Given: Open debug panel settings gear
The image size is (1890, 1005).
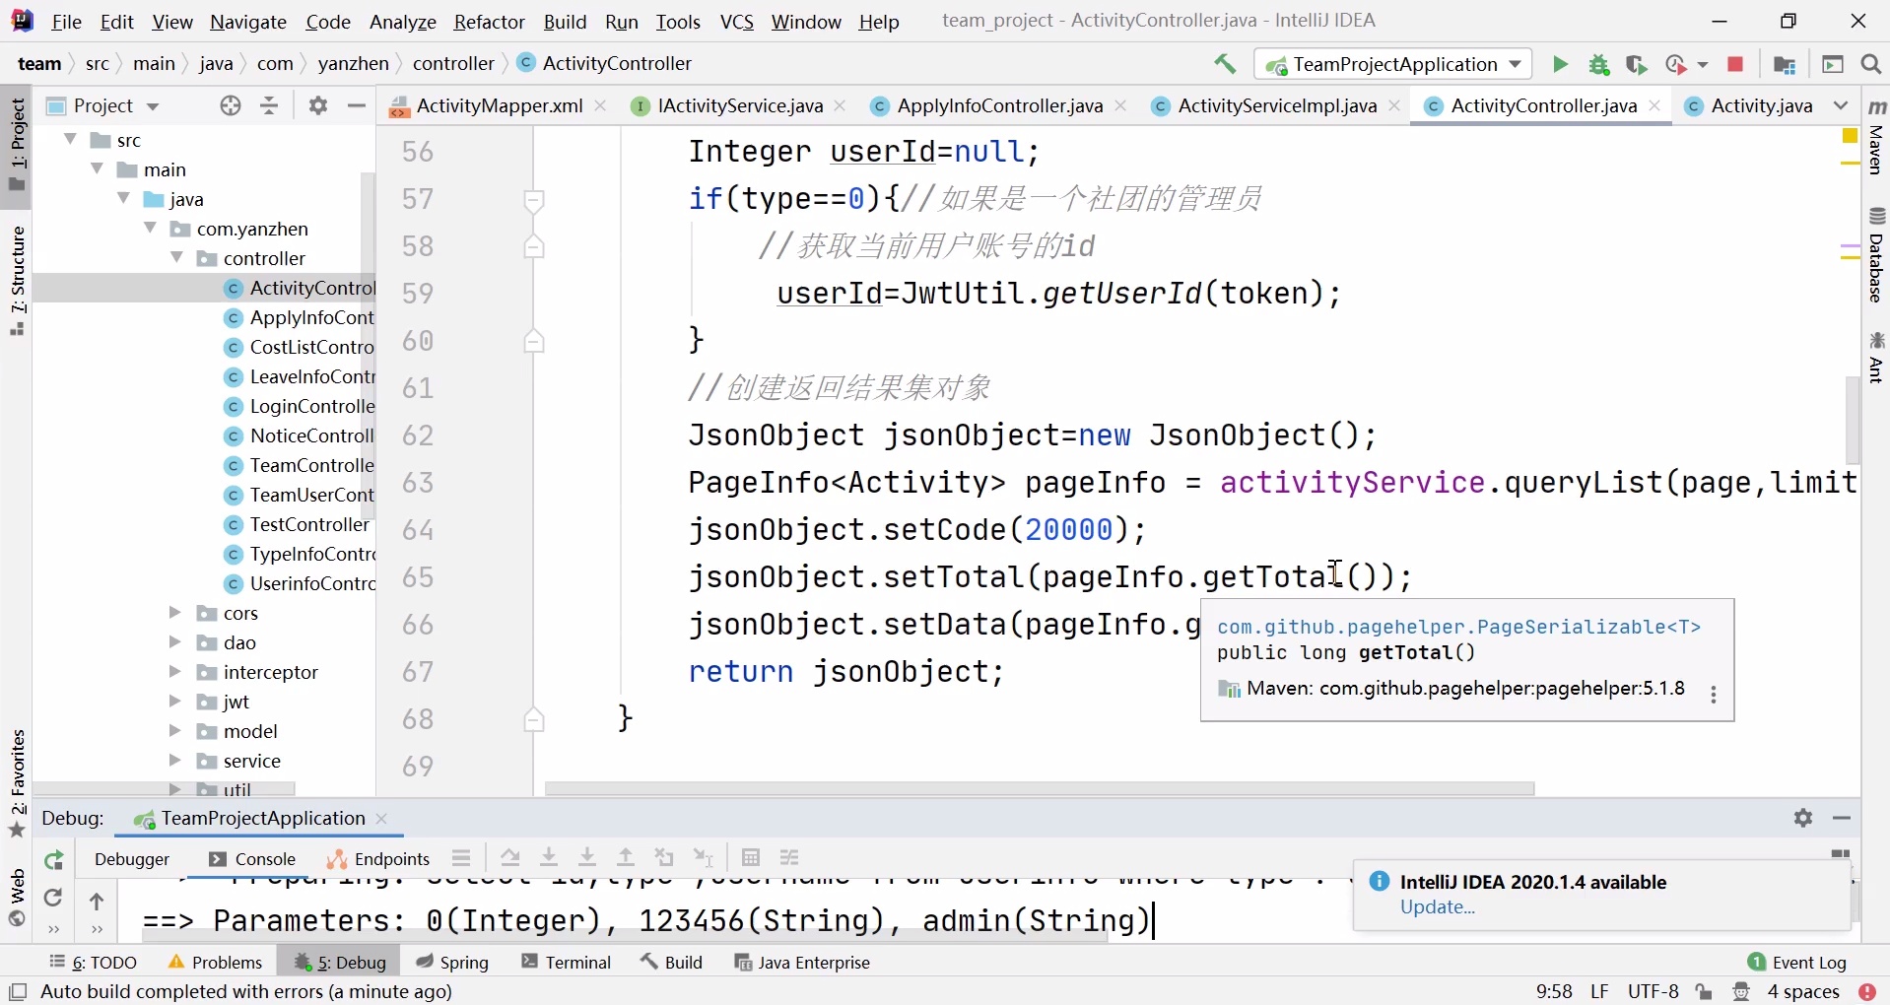Looking at the screenshot, I should 1804,818.
